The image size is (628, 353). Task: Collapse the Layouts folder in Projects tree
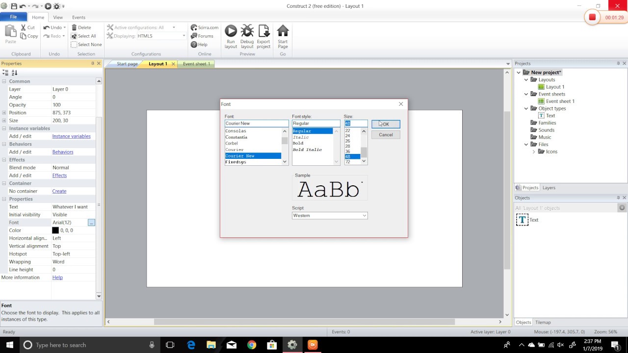click(526, 79)
